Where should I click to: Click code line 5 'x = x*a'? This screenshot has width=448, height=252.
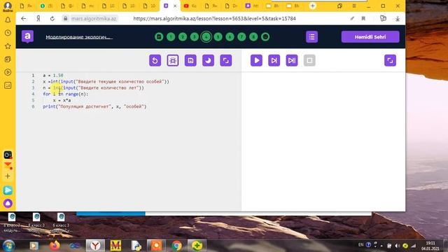(62, 100)
